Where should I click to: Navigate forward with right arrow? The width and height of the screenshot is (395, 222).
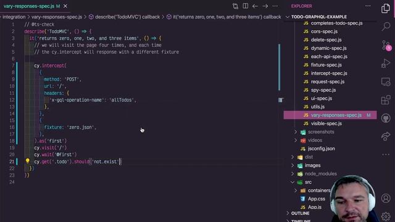click(x=265, y=6)
